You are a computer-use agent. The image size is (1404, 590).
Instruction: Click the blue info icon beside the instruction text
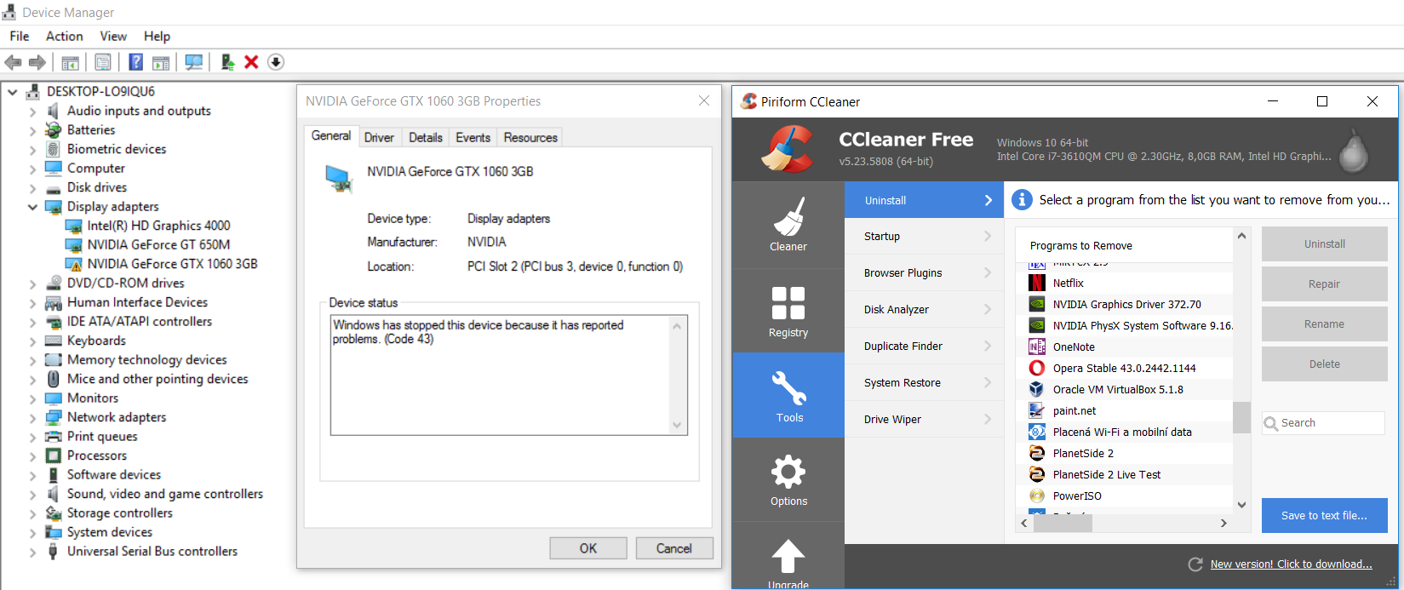1021,200
